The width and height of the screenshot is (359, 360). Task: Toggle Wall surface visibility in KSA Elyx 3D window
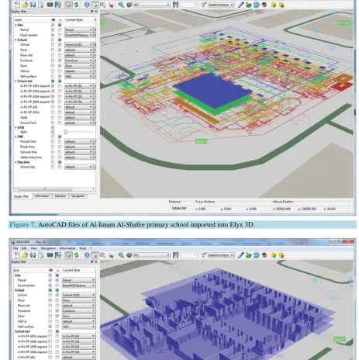pyautogui.click(x=50, y=327)
